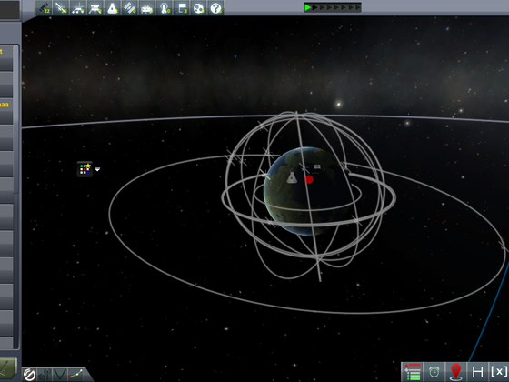Screen dimensions: 509x382
Task: Click the green time warp play arrow
Action: 308,7
